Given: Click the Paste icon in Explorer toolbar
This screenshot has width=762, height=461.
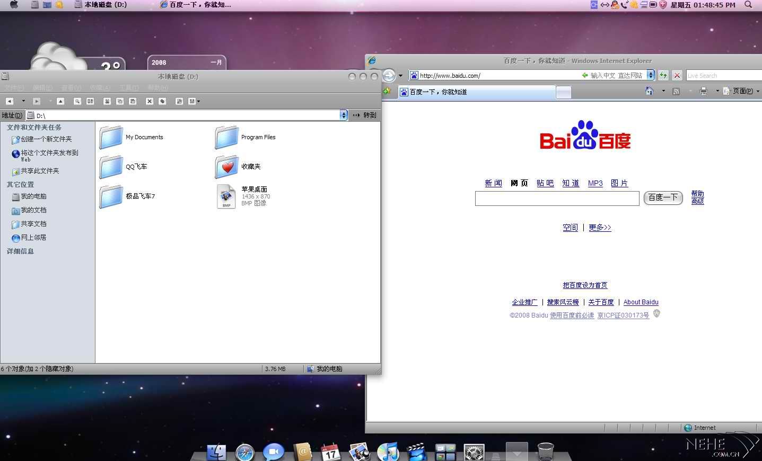Looking at the screenshot, I should click(x=133, y=101).
